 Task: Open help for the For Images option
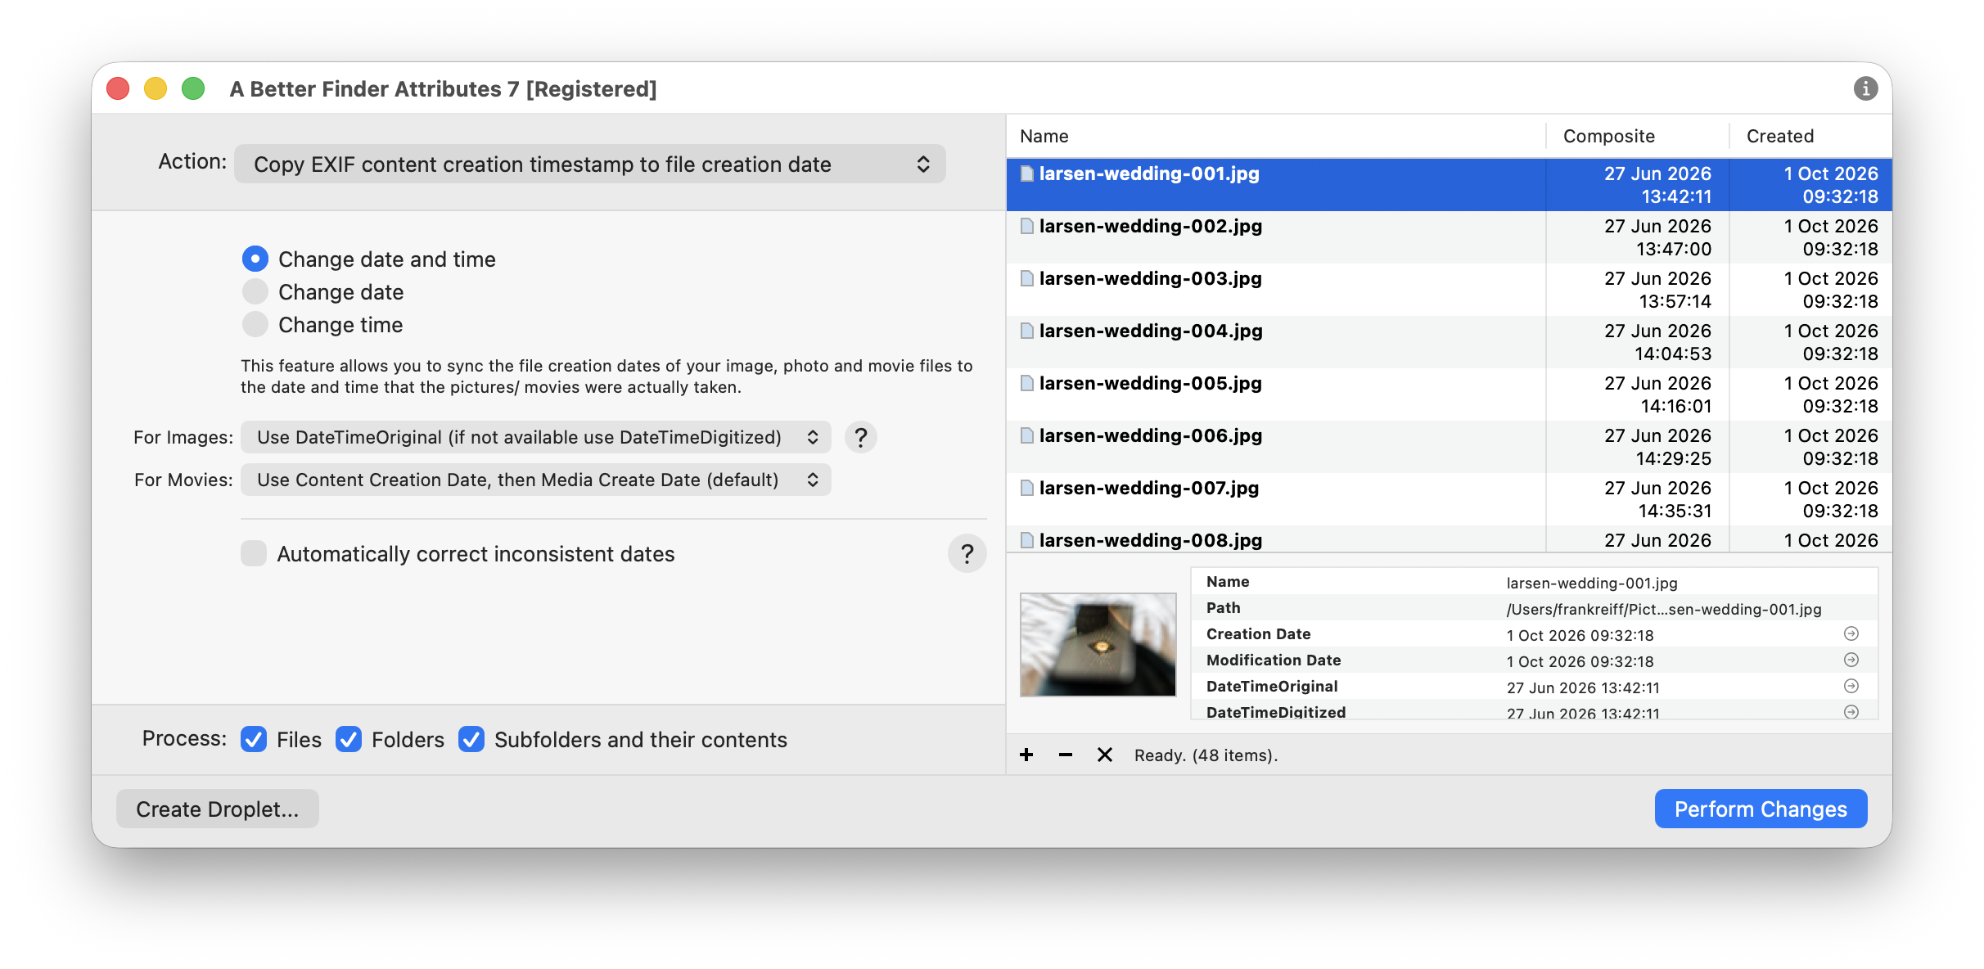coord(861,438)
